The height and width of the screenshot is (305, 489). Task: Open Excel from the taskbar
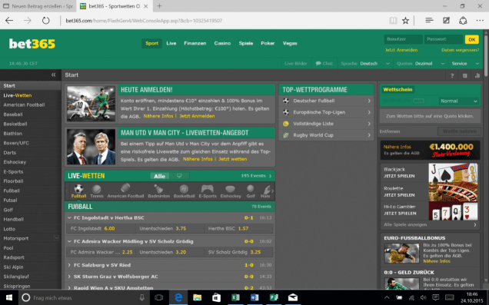click(235, 297)
